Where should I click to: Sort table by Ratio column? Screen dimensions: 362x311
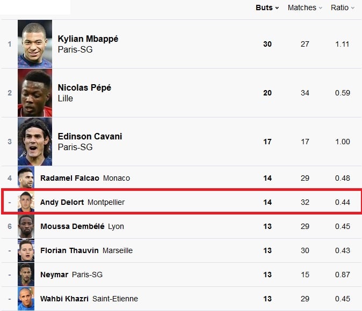342,8
